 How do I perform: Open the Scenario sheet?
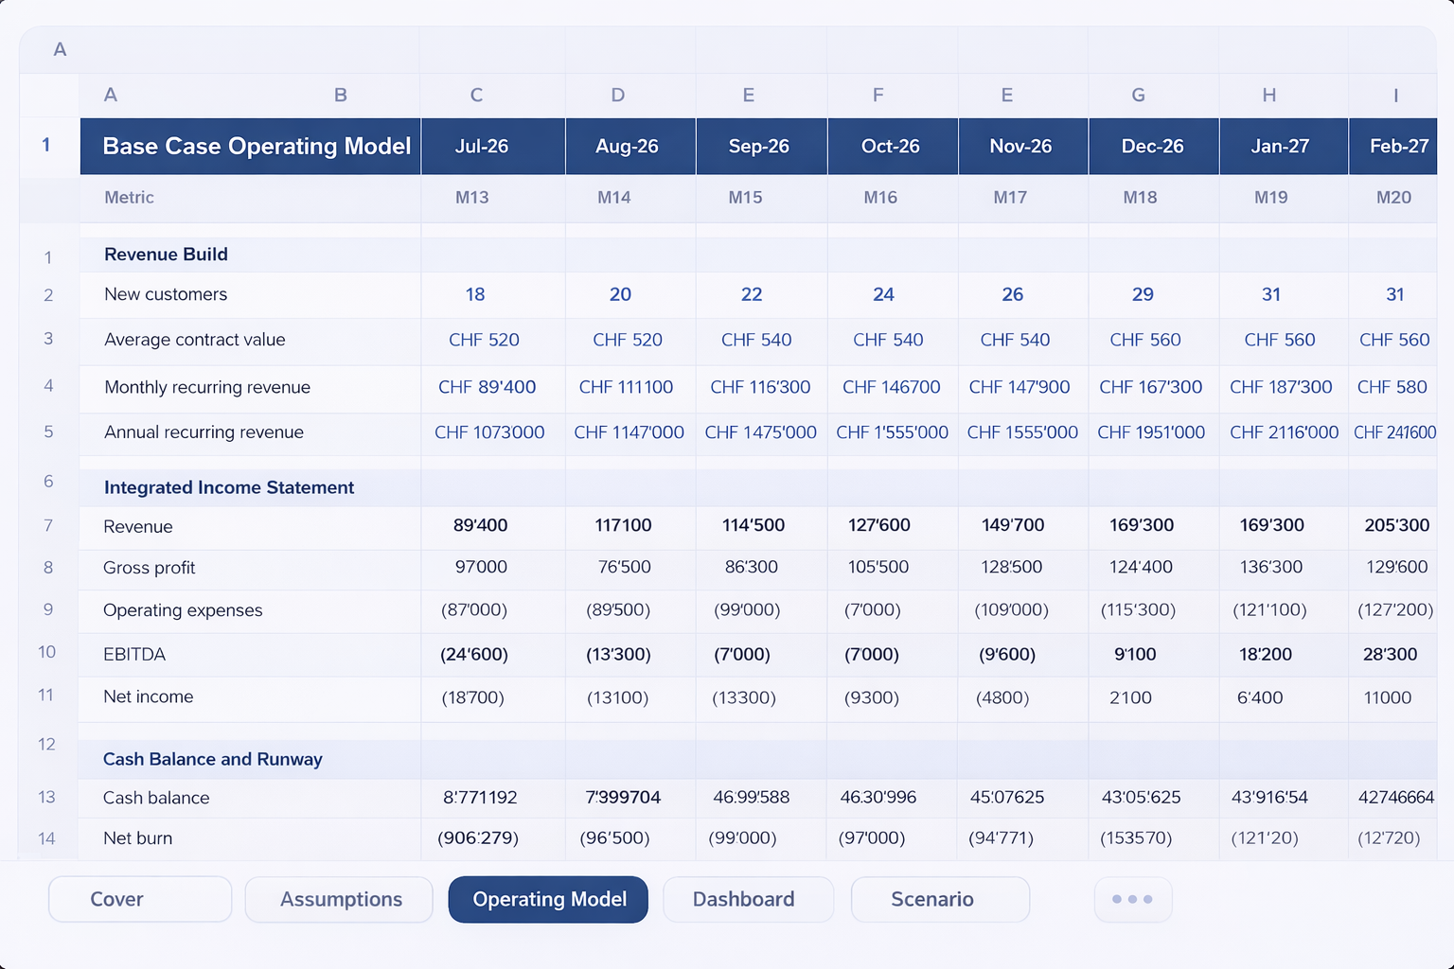point(939,899)
